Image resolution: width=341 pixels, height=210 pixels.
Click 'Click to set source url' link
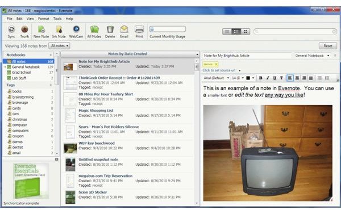[x=219, y=70]
